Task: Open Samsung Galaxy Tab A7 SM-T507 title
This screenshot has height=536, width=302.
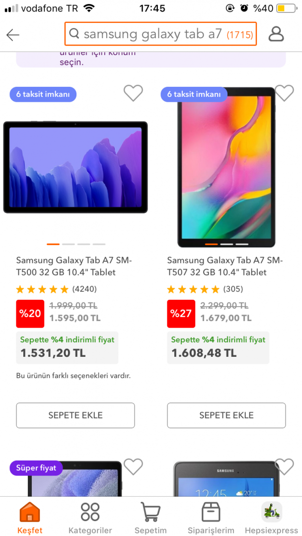Action: pos(225,266)
